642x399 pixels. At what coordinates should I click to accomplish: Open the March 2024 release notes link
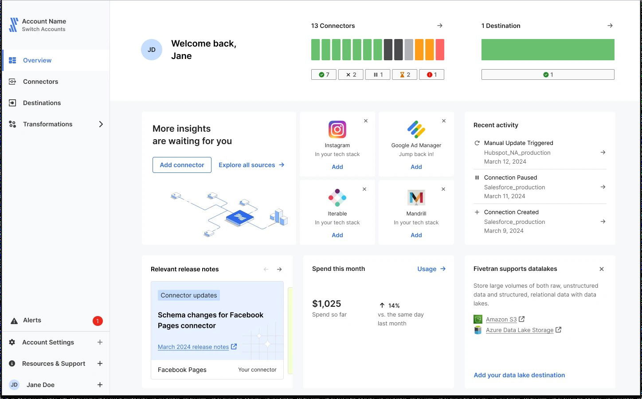(x=193, y=347)
